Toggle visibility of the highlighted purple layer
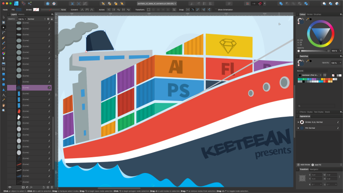The width and height of the screenshot is (343, 193). click(x=49, y=88)
